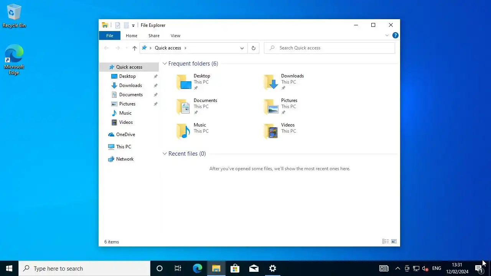Viewport: 491px width, 276px height.
Task: Open the Action Center notifications icon
Action: [479, 268]
